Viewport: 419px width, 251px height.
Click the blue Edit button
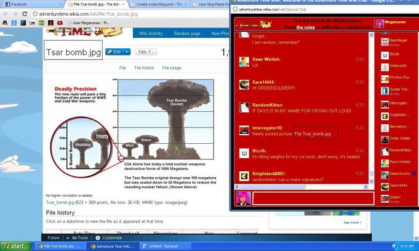[x=115, y=52]
